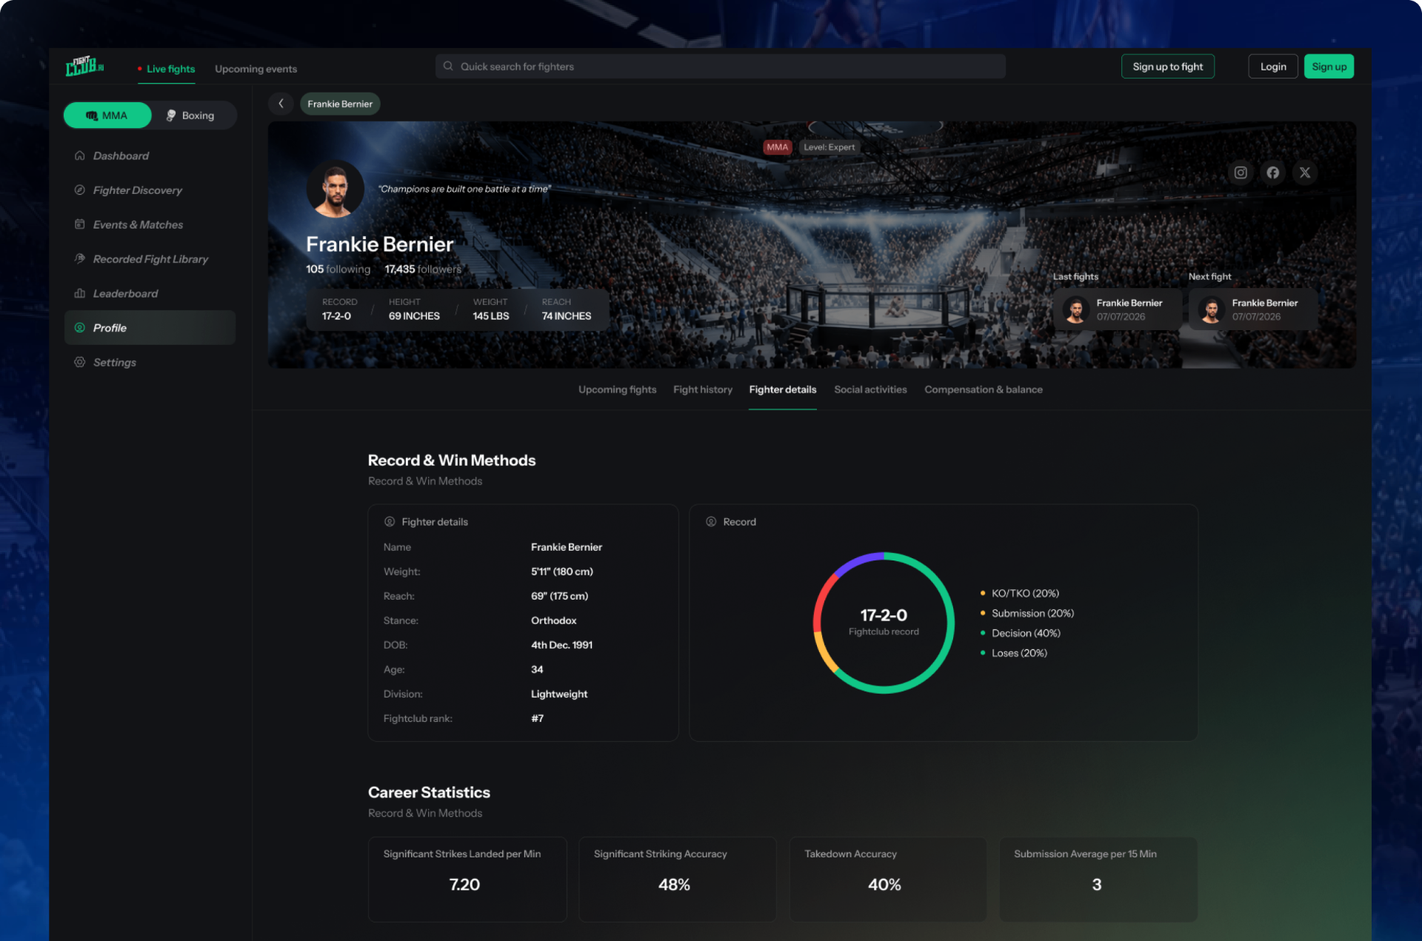Click the Lightweight division value

point(559,694)
